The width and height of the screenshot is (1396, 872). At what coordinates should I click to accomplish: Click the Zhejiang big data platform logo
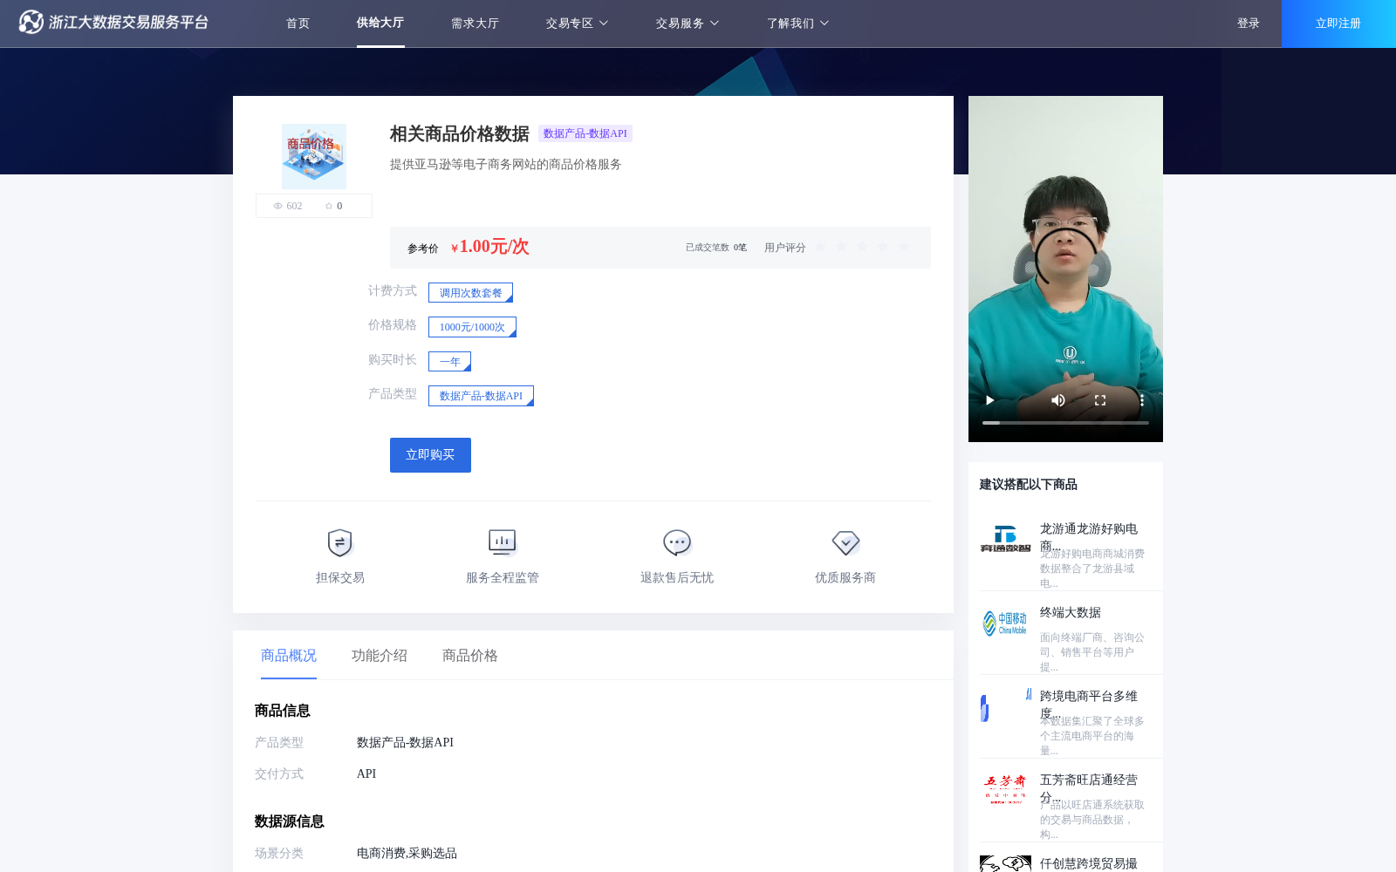point(113,23)
